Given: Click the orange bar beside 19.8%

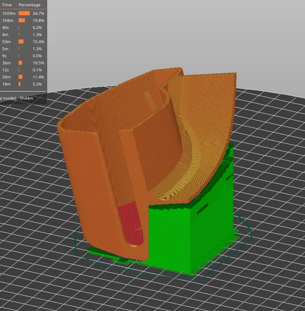Looking at the screenshot, I should tap(22, 20).
